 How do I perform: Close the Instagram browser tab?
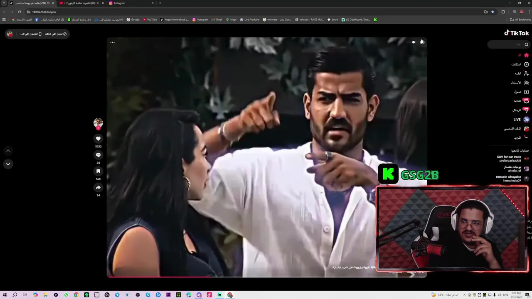(x=152, y=3)
